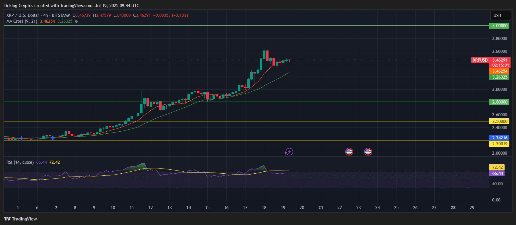
Task: Click the purple 66.44 RSI axis label
Action: (498, 173)
